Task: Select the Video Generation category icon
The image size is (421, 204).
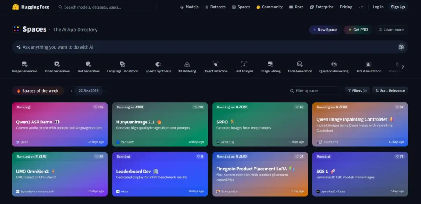Action: click(57, 64)
